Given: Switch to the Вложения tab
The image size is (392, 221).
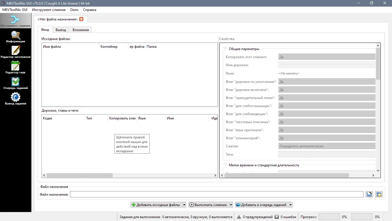Looking at the screenshot, I should (x=80, y=30).
